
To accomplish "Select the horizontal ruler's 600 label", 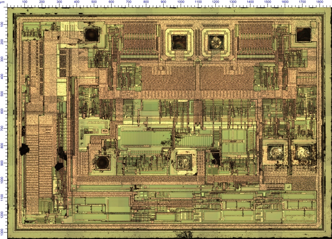I will [x=111, y=2].
